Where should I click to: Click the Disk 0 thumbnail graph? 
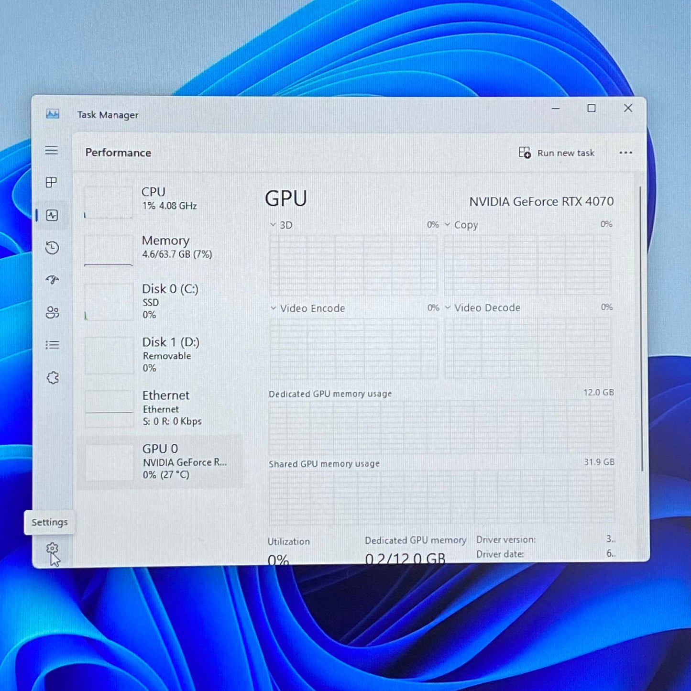tap(109, 302)
